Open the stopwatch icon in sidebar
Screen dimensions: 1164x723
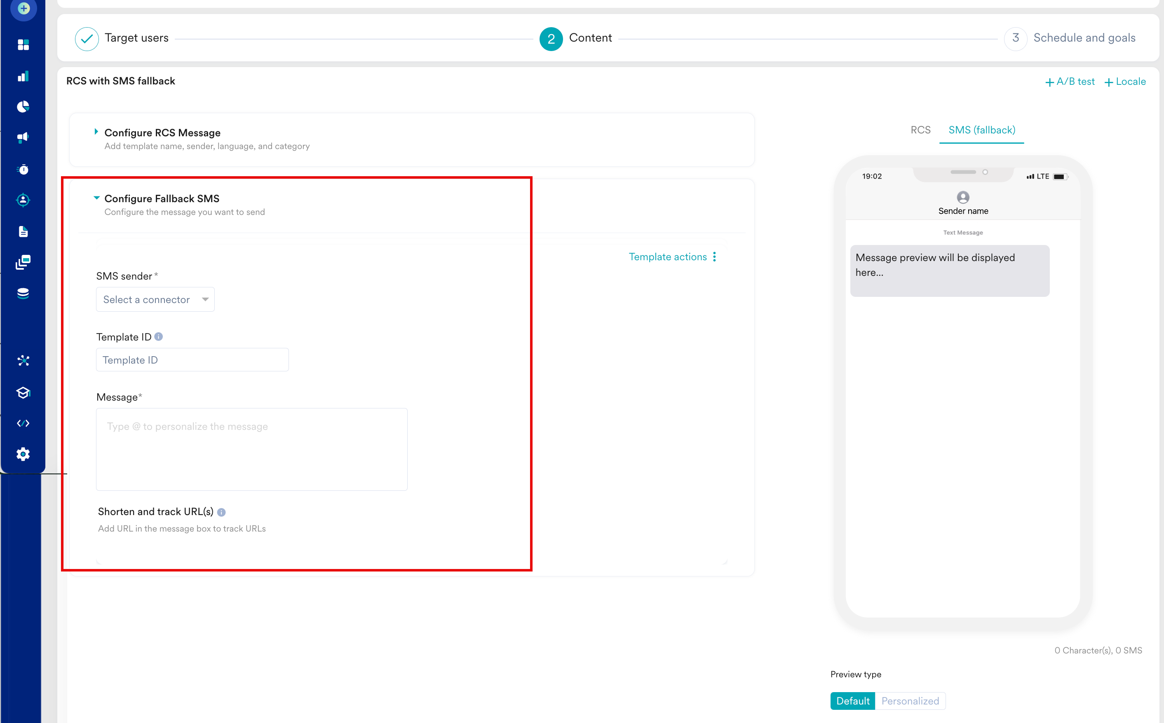click(x=23, y=169)
